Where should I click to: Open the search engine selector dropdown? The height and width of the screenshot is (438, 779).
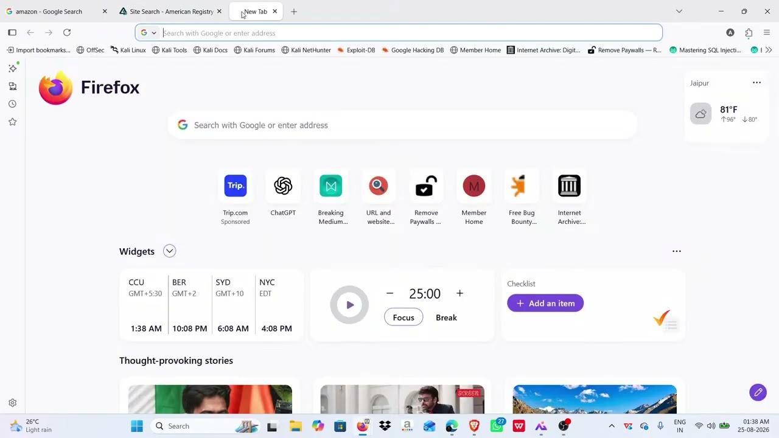point(148,33)
